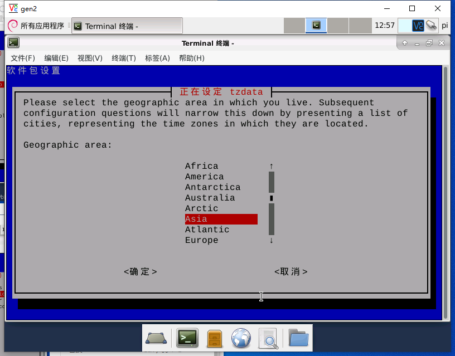Open the 标签(A) menu

click(x=157, y=58)
